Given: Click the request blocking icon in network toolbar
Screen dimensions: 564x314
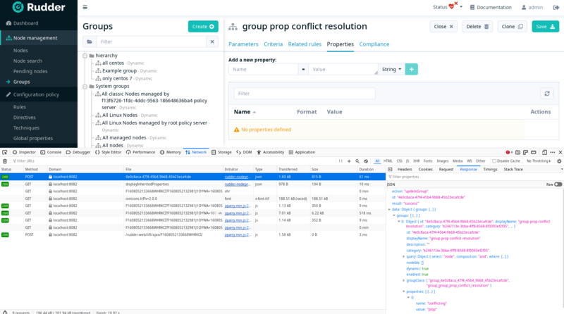Looking at the screenshot, I should [366, 161].
